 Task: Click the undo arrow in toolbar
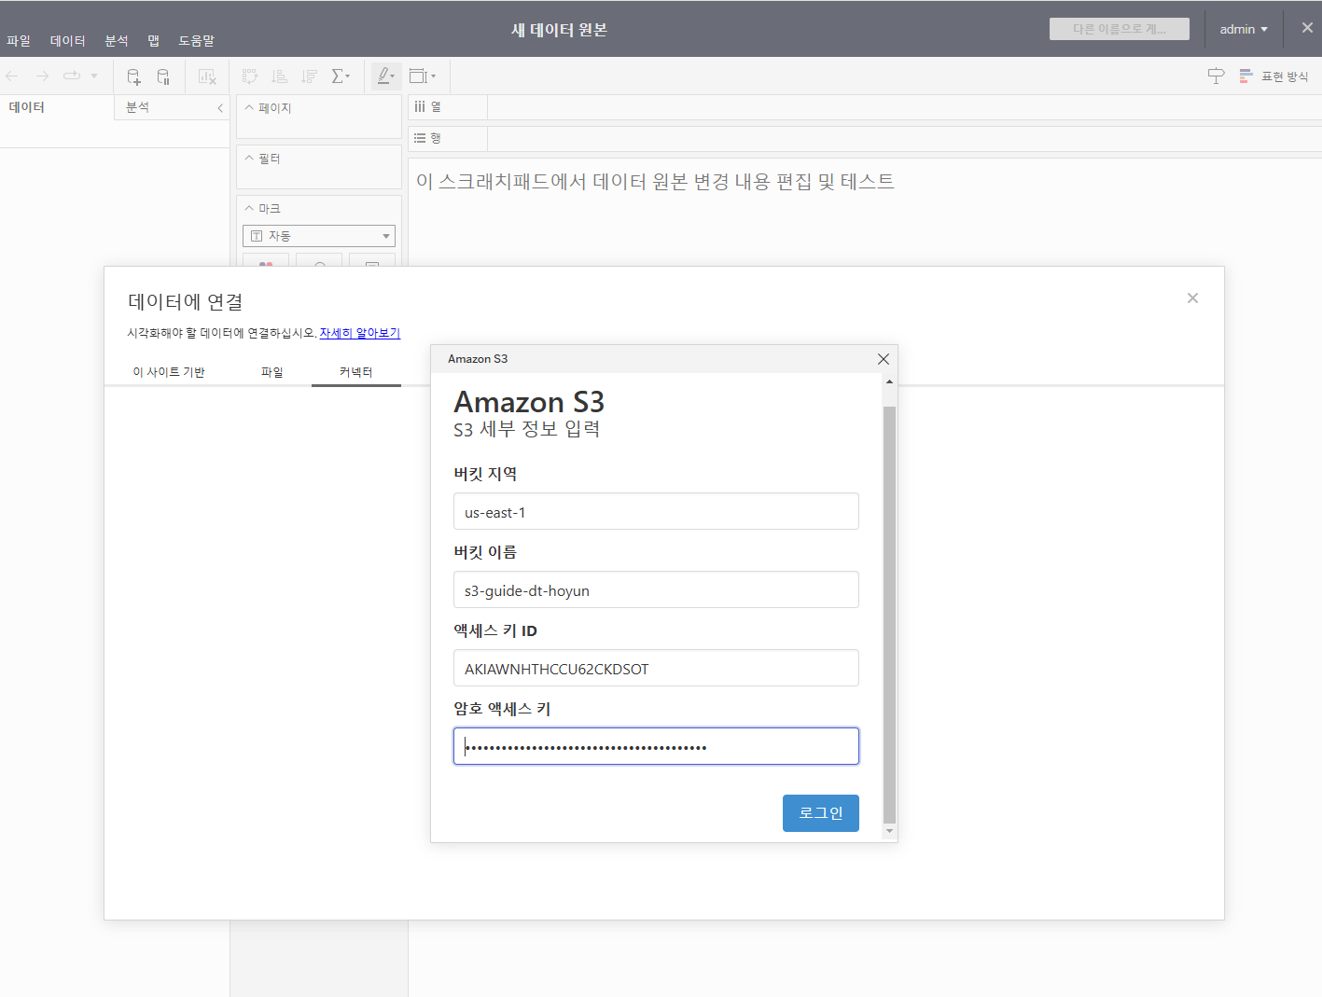tap(12, 76)
